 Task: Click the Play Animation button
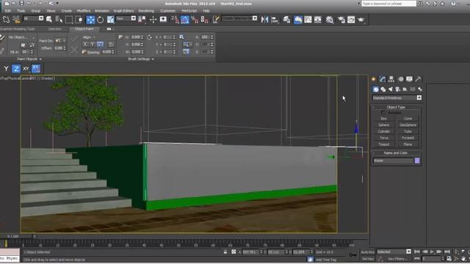pos(432,252)
